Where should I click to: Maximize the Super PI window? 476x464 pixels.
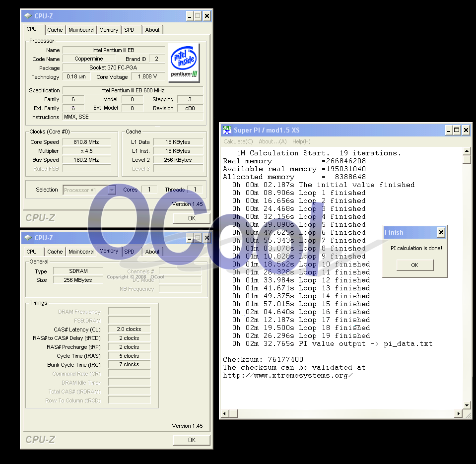457,131
